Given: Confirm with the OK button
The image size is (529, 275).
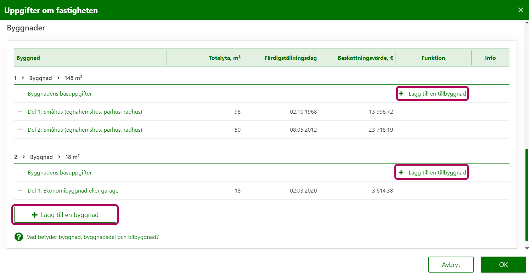Looking at the screenshot, I should click(x=503, y=264).
